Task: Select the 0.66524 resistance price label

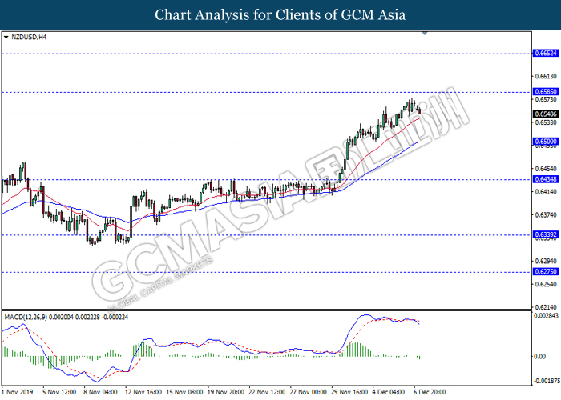Action: tap(546, 54)
